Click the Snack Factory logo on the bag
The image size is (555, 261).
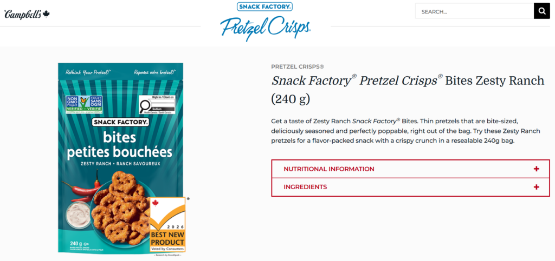pos(120,122)
